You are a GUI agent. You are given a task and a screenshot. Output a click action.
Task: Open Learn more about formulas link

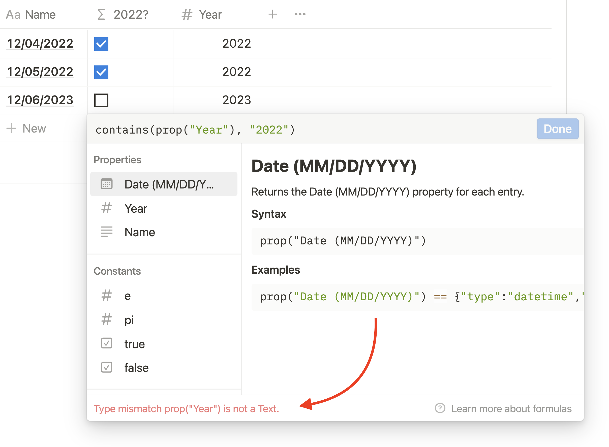tap(511, 408)
